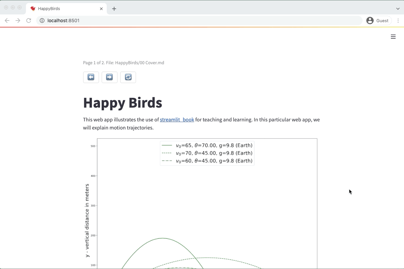Reload the page with browser refresh icon
Image resolution: width=404 pixels, height=269 pixels.
tap(29, 21)
